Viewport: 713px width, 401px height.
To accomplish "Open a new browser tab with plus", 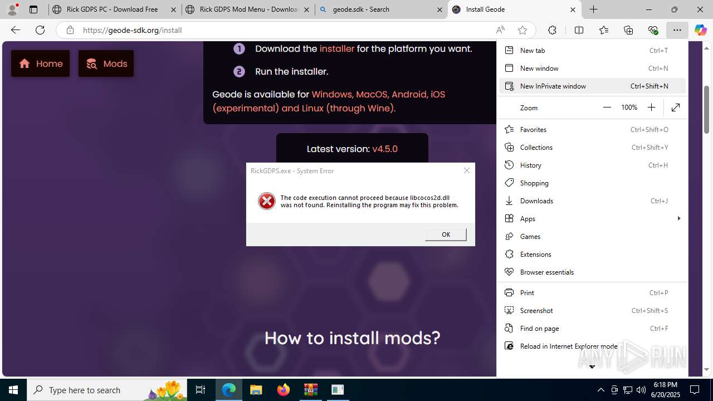I will coord(594,9).
